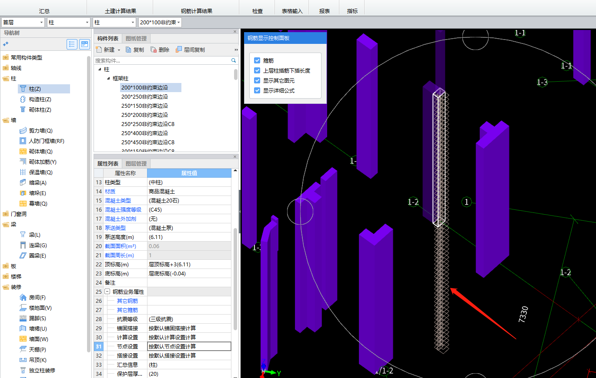Switch navigation tree to list view icon
Screen dimensions: 596x378
[x=72, y=44]
